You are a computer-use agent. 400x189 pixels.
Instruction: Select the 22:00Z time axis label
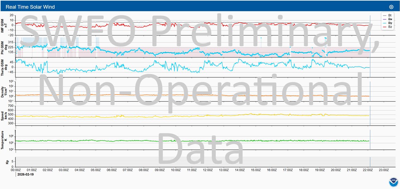[368, 169]
